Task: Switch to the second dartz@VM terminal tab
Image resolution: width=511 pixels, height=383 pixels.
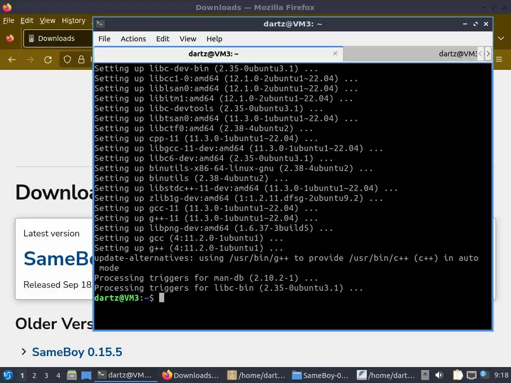Action: pos(410,54)
